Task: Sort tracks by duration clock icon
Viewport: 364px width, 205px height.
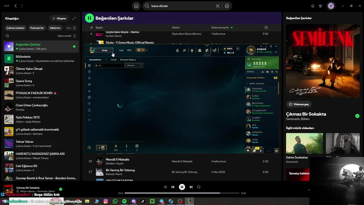Action: 266,28
